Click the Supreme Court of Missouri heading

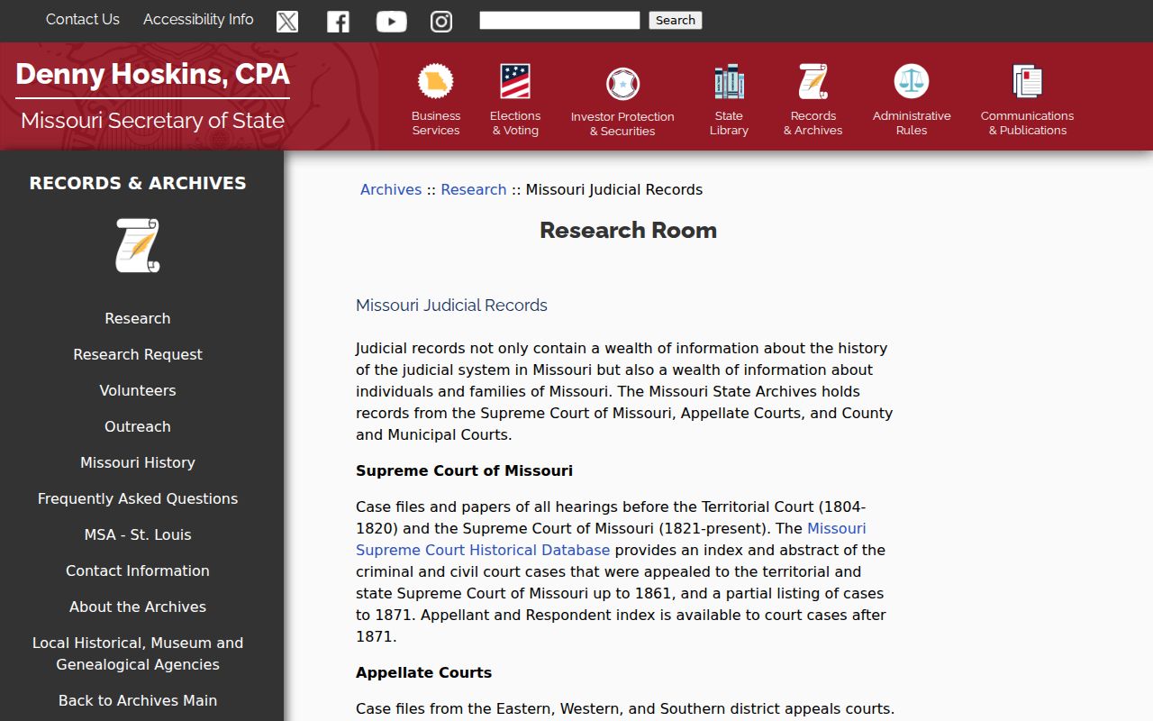pyautogui.click(x=464, y=470)
